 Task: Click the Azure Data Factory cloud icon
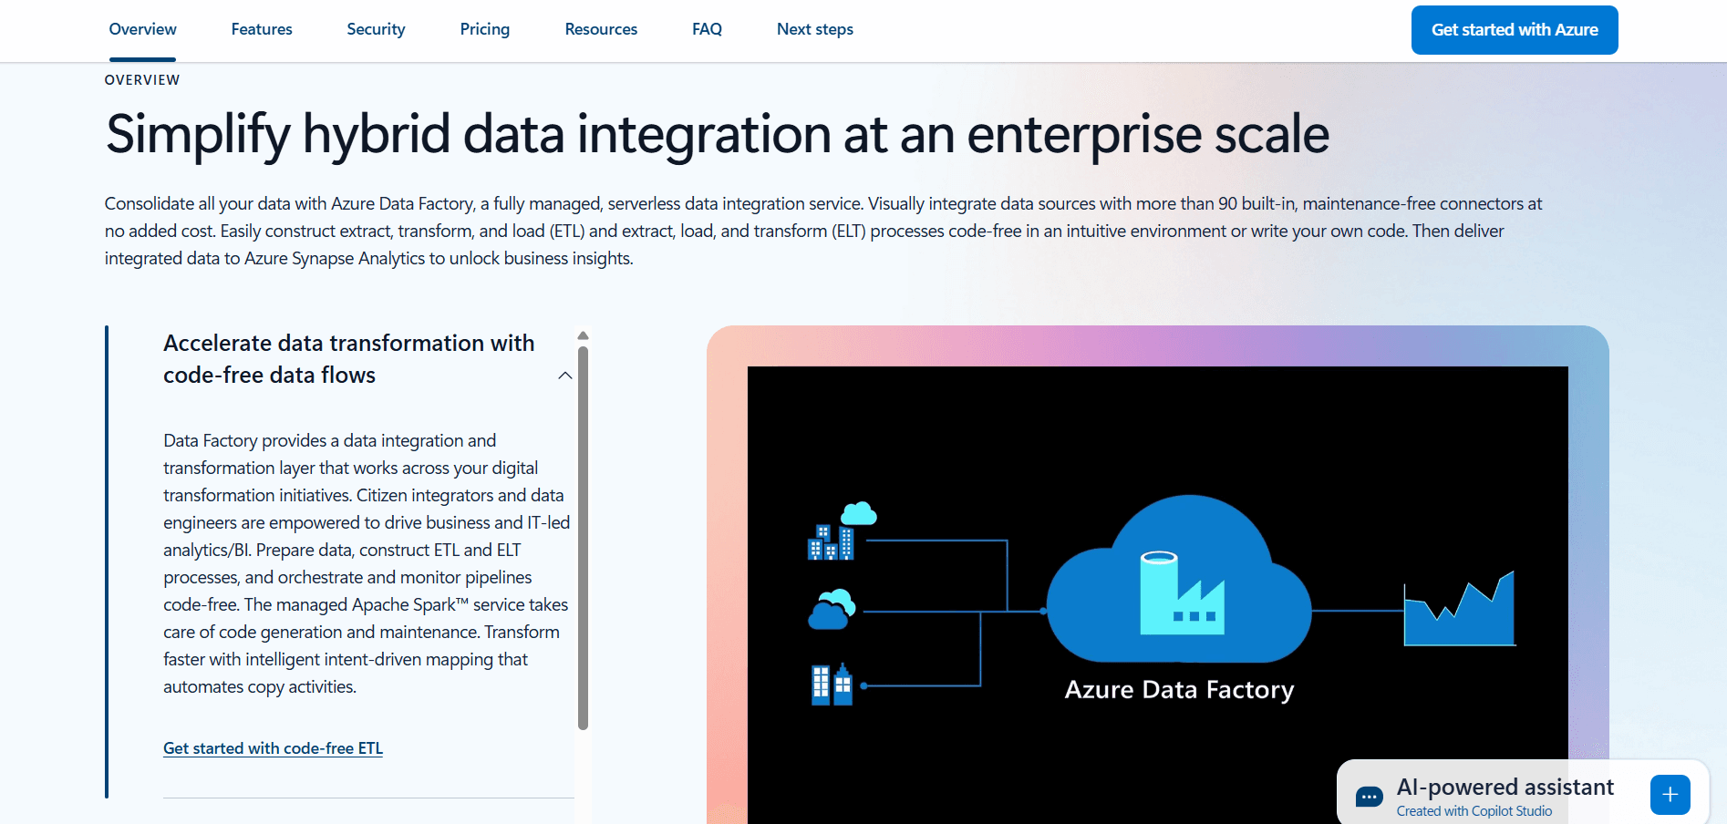pyautogui.click(x=1179, y=579)
